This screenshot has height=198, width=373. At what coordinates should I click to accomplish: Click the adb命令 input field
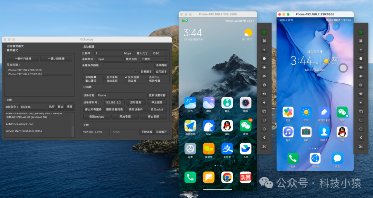point(33,107)
